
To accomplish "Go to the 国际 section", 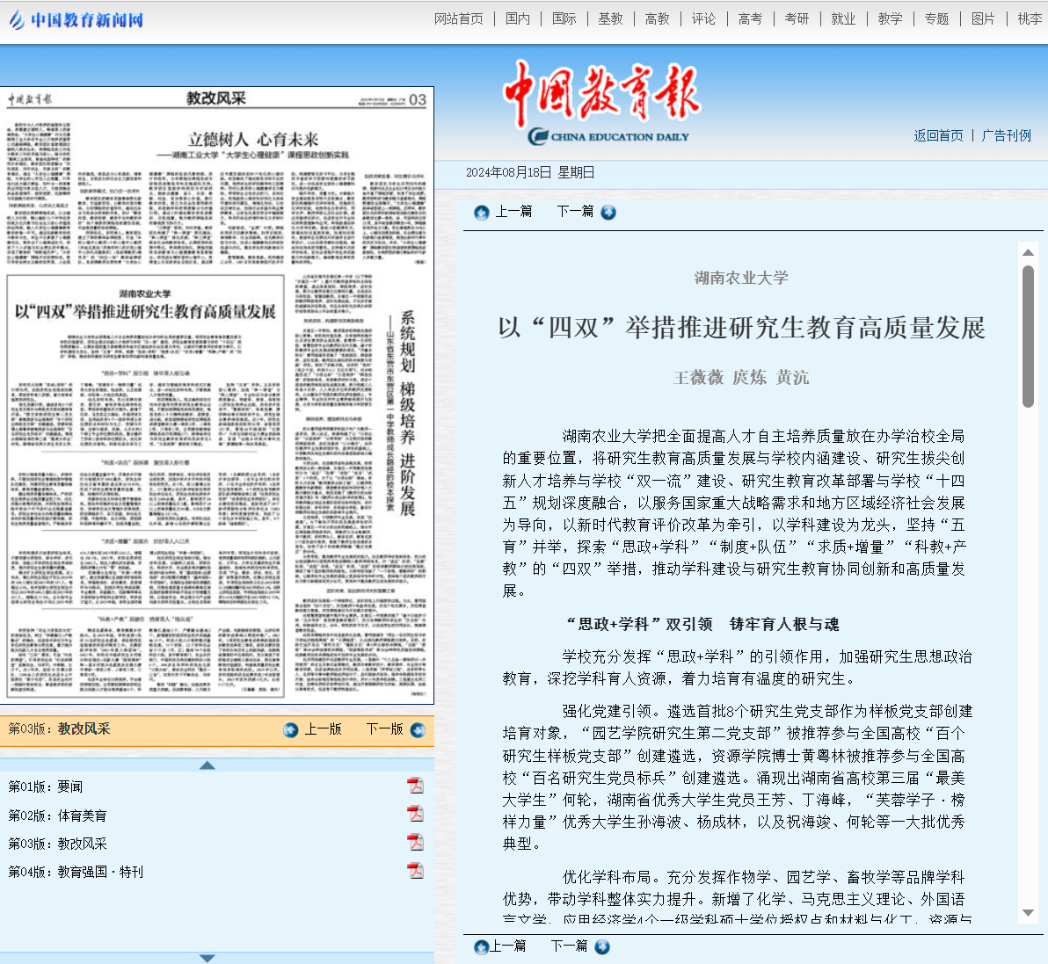I will (564, 18).
